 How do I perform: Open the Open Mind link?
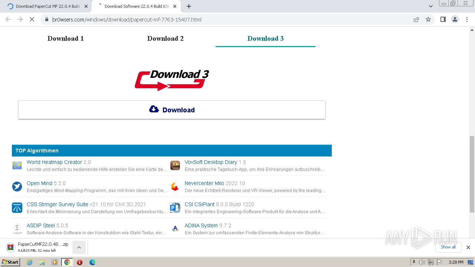[39, 183]
